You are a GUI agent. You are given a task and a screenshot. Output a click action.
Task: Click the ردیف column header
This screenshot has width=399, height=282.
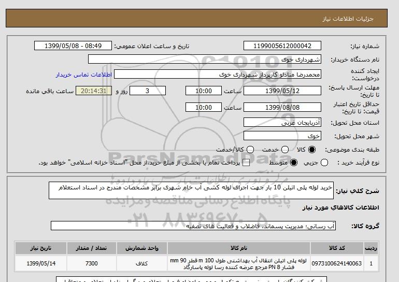[x=371, y=248]
